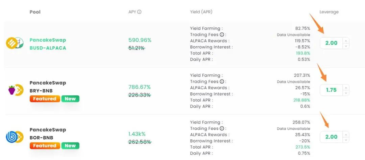This screenshot has height=160, width=365.
Task: Click the 1.75 leverage field for BRY-BNB
Action: [332, 90]
